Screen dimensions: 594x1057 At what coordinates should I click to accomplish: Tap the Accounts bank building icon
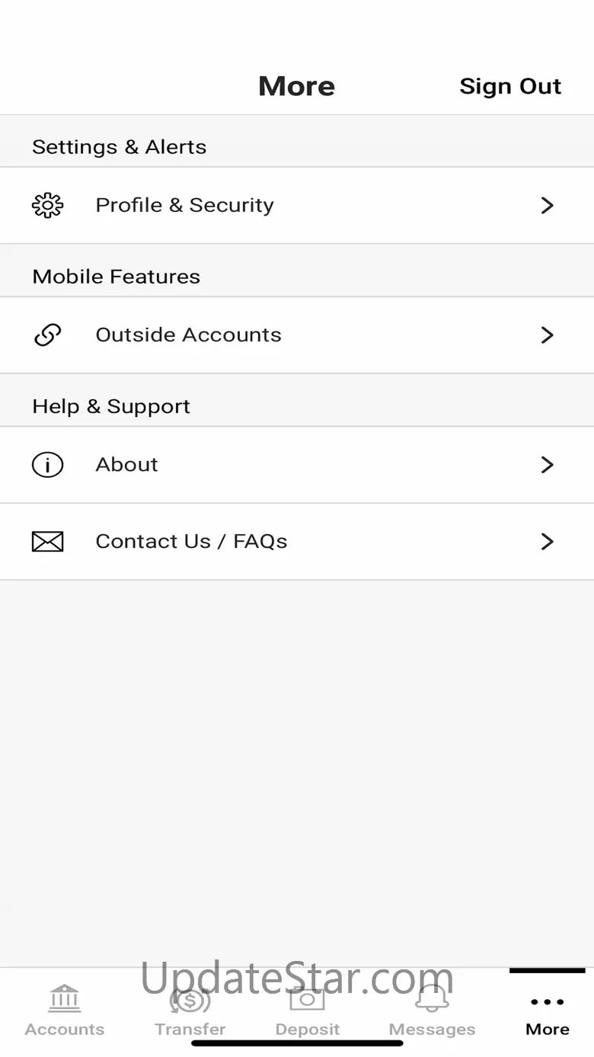(65, 998)
